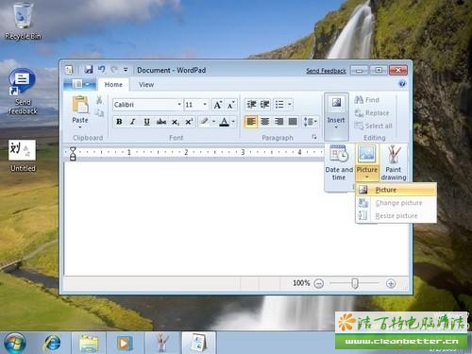The width and height of the screenshot is (472, 354).
Task: Choose Picture from the dropdown menu
Action: (396, 190)
